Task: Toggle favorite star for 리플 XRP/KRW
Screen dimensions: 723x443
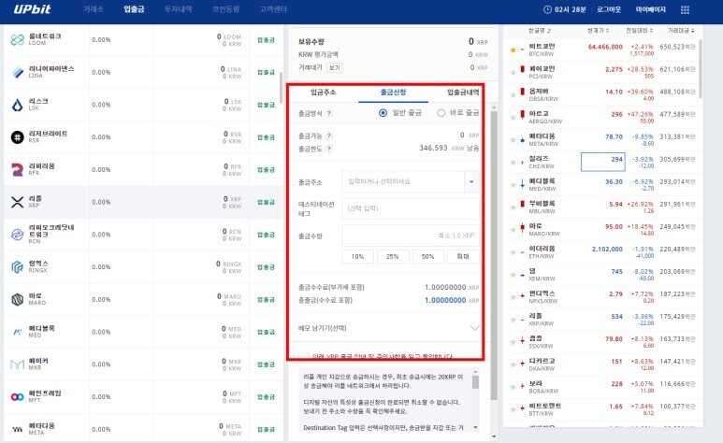Action: coord(513,320)
